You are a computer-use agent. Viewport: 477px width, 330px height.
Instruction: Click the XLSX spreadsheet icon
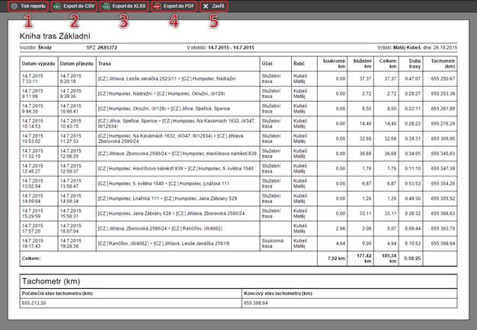tap(106, 6)
